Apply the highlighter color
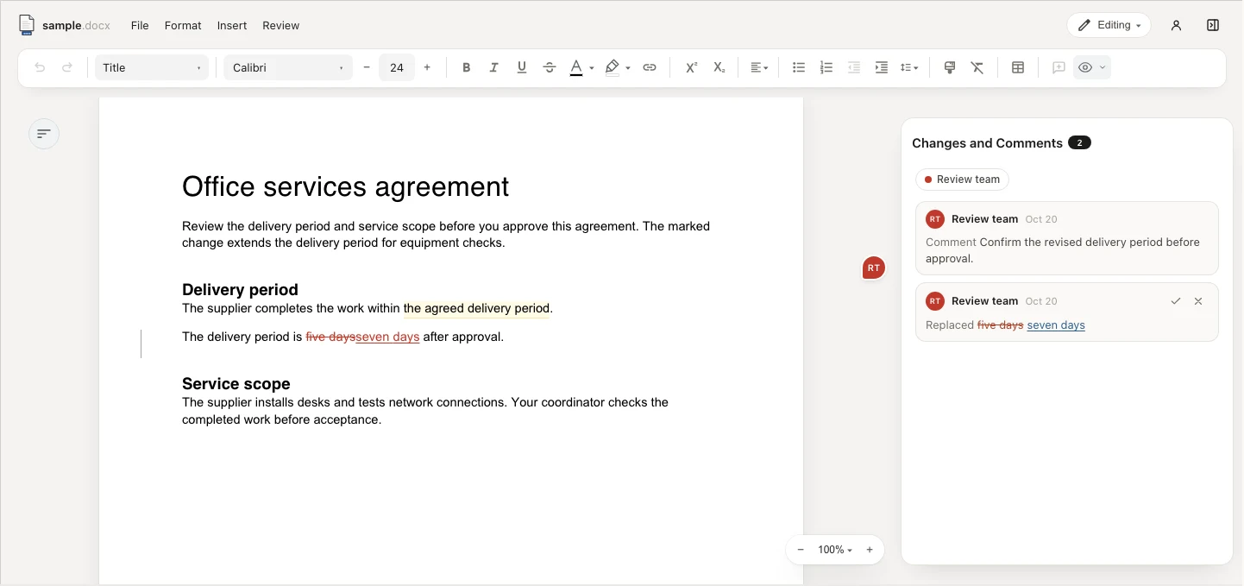The width and height of the screenshot is (1244, 586). point(613,67)
